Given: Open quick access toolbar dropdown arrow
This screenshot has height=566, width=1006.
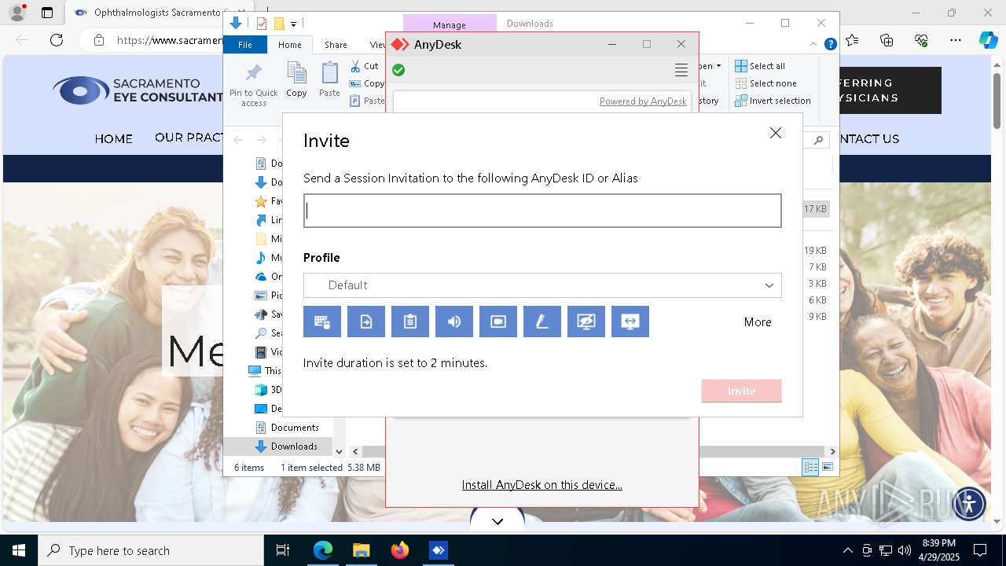Looking at the screenshot, I should click(x=293, y=24).
